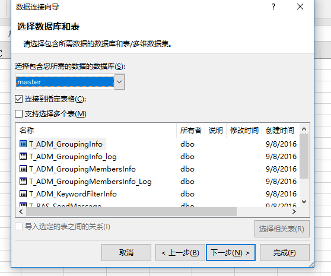Sort by the 所有者 column header
The width and height of the screenshot is (331, 276).
pyautogui.click(x=190, y=131)
